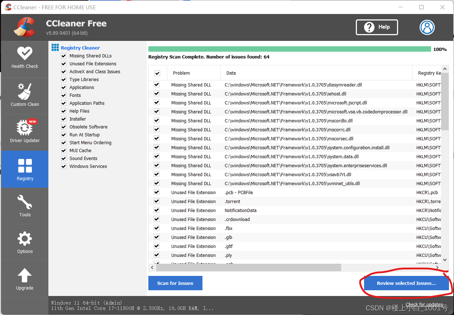This screenshot has height=315, width=454.
Task: Select the .fbx extension row
Action: [x=295, y=228]
